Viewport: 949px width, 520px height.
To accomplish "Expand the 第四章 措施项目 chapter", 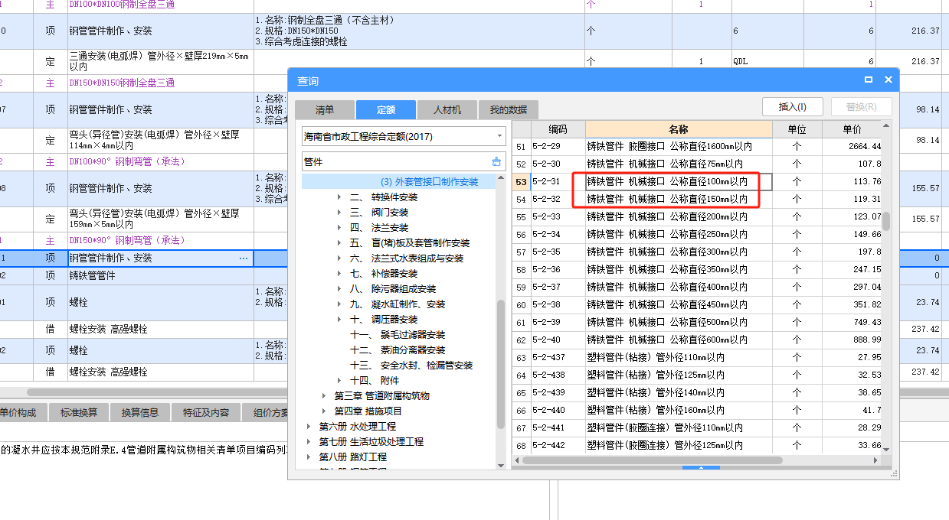I will 324,411.
